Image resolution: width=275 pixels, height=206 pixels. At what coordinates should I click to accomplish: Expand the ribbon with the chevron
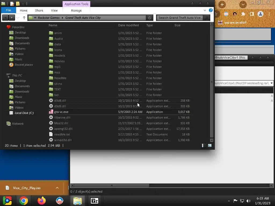click(205, 10)
